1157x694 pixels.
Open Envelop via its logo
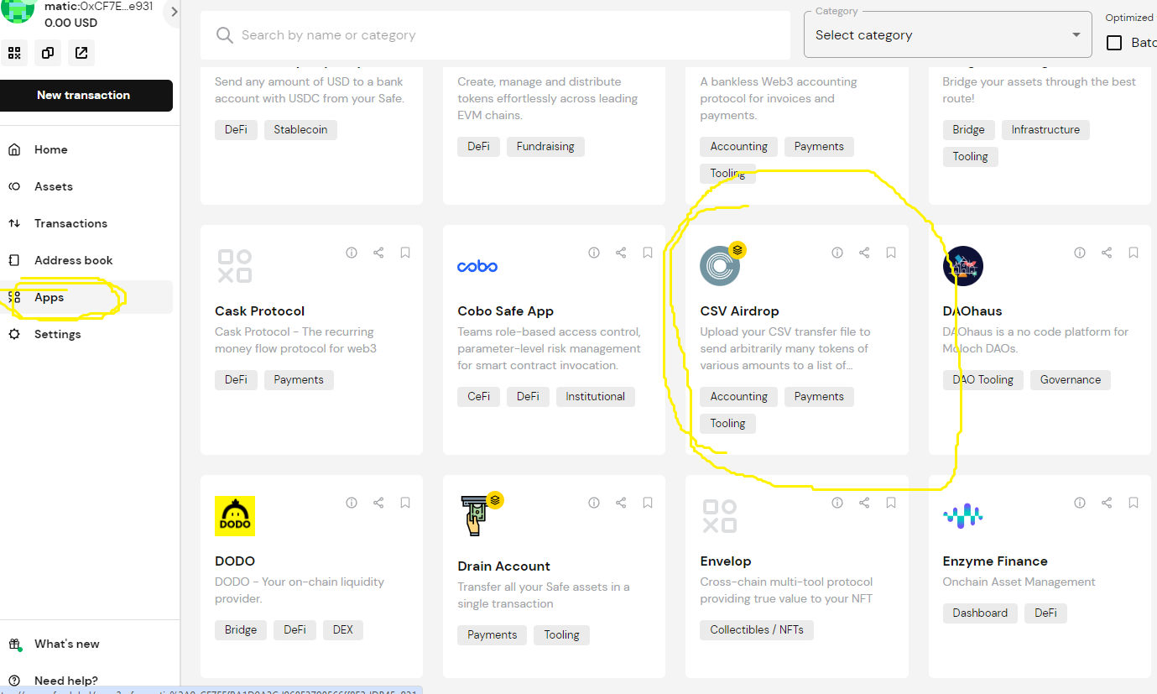click(720, 516)
